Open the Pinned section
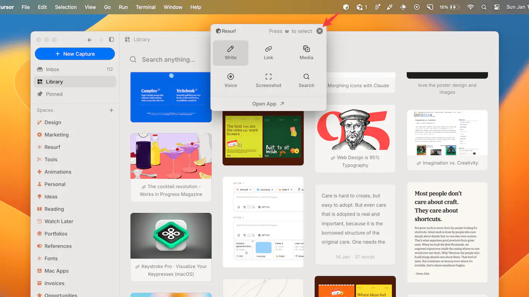The height and width of the screenshot is (297, 529). coord(54,94)
